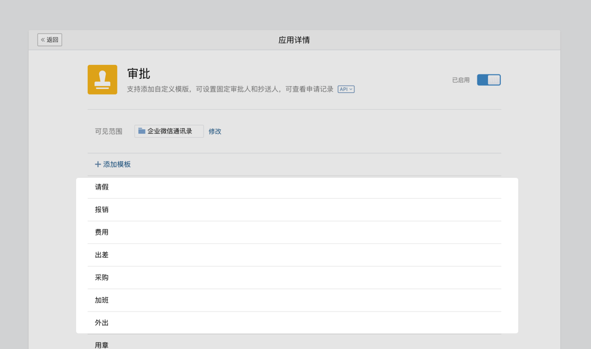Click the 应用详情 page title
Viewport: 591px width, 349px height.
click(x=294, y=40)
